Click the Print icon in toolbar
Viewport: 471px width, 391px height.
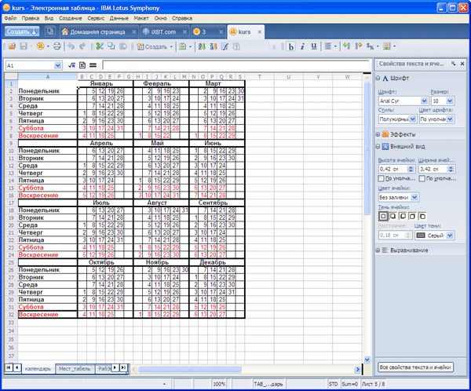click(57, 46)
